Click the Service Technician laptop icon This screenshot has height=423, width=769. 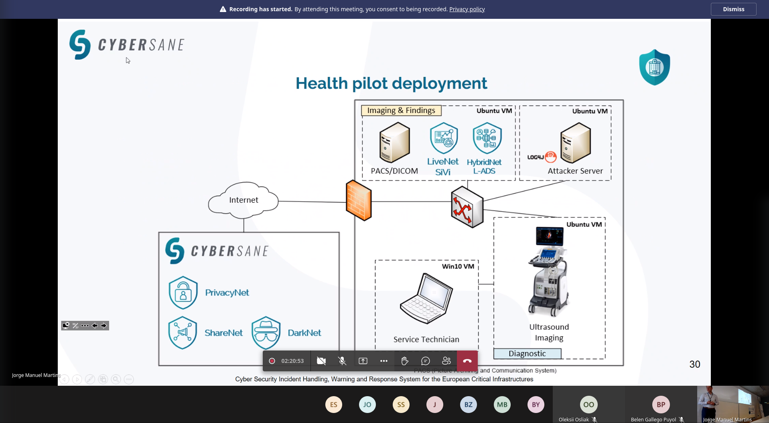pyautogui.click(x=426, y=298)
